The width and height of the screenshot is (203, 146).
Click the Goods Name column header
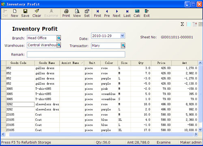(x=47, y=63)
